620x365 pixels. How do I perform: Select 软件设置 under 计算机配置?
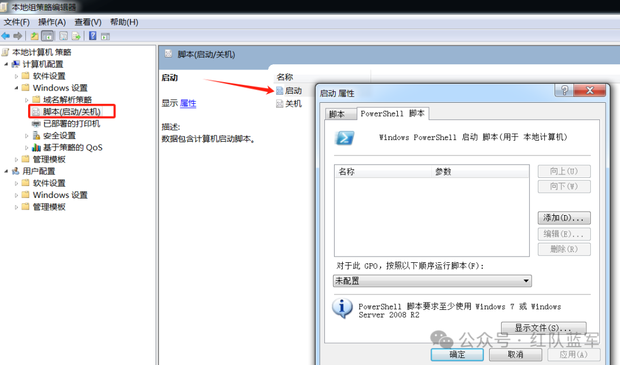click(49, 76)
